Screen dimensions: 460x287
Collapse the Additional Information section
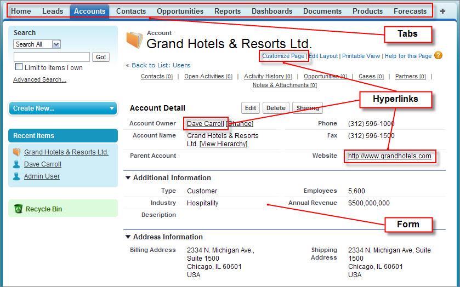(x=128, y=177)
